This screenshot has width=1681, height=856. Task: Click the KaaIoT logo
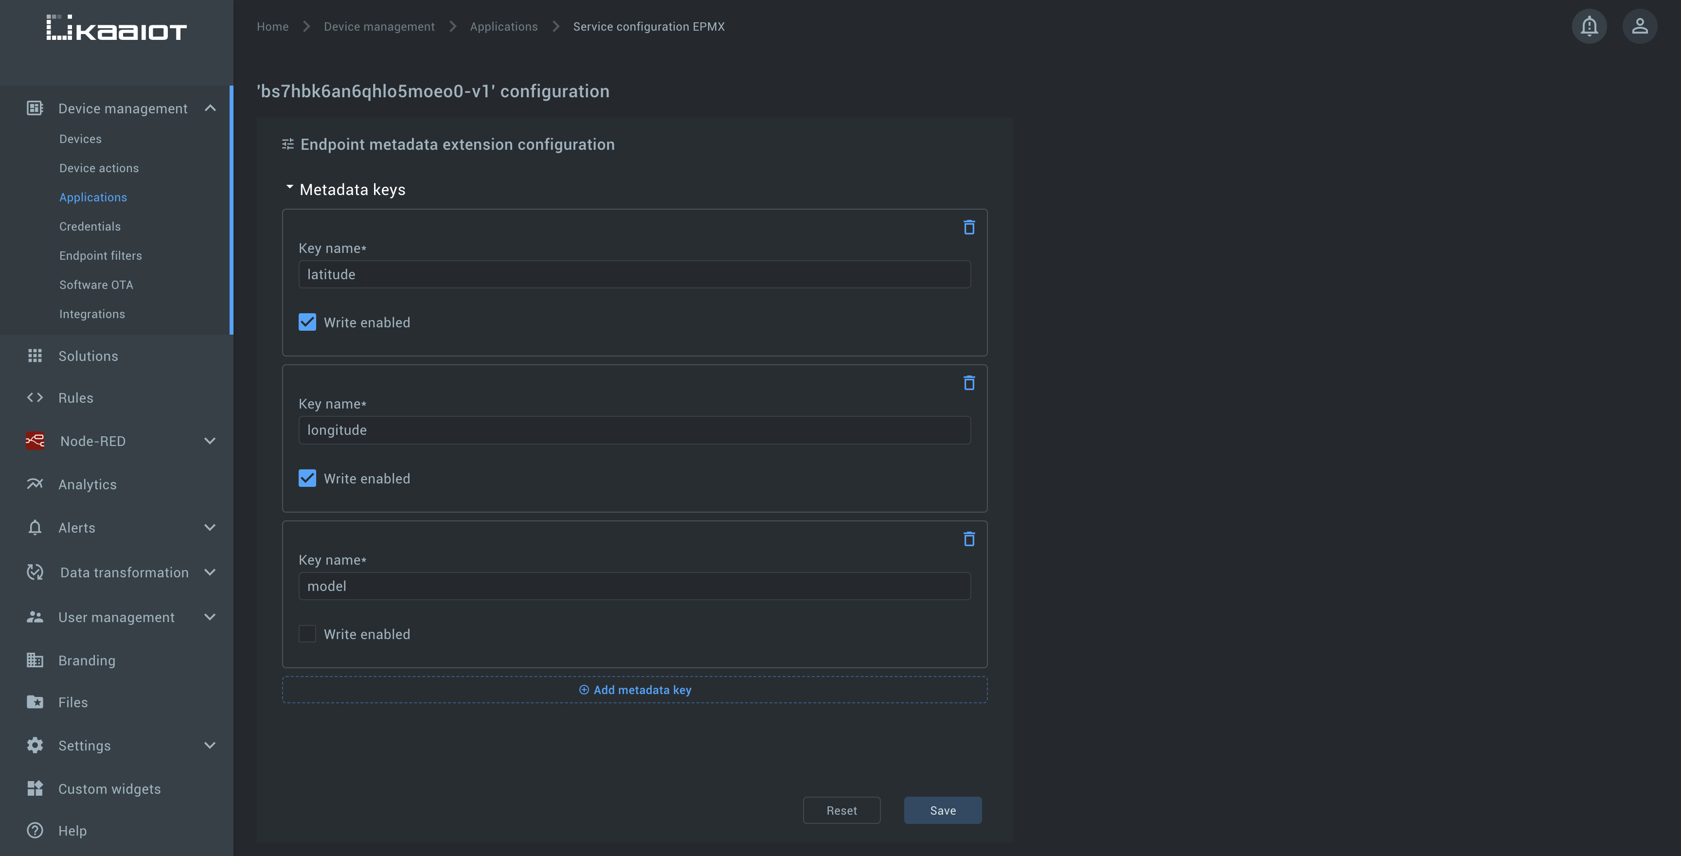pyautogui.click(x=116, y=27)
